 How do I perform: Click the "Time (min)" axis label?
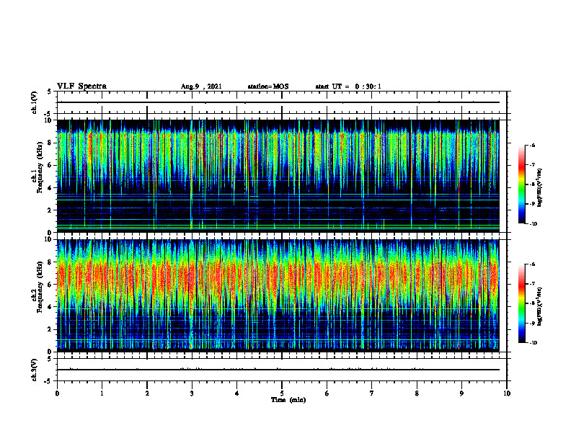pos(288,400)
